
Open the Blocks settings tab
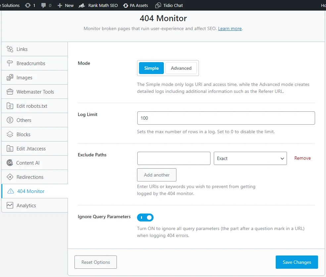34,134
